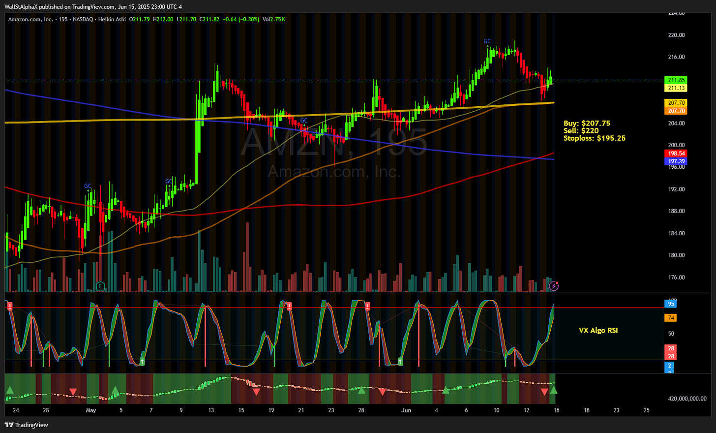Click the purple lightning bolt icon
Image resolution: width=716 pixels, height=433 pixels.
click(554, 286)
